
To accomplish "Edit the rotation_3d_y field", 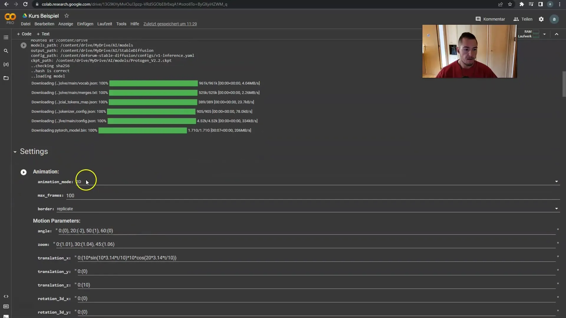I will pos(316,312).
